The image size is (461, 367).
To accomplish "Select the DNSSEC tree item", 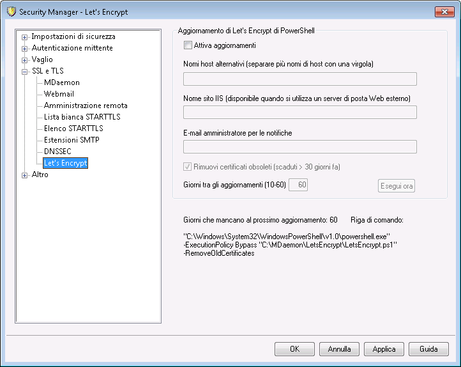I will [x=57, y=152].
